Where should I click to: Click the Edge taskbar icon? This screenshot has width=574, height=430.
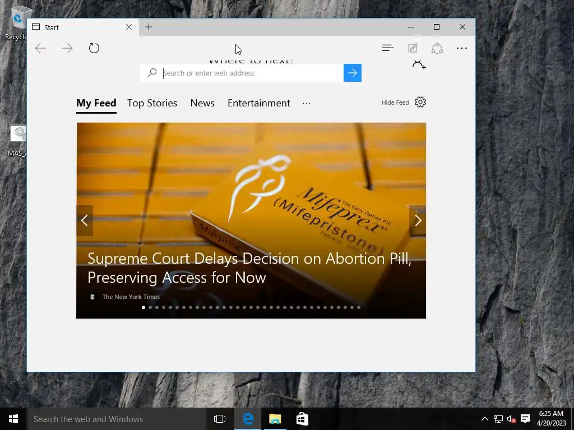(x=248, y=419)
